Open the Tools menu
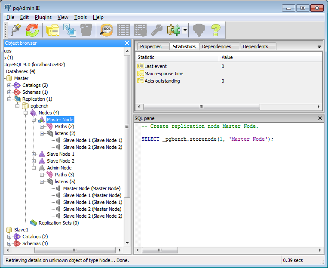This screenshot has width=328, height=268. tap(80, 17)
